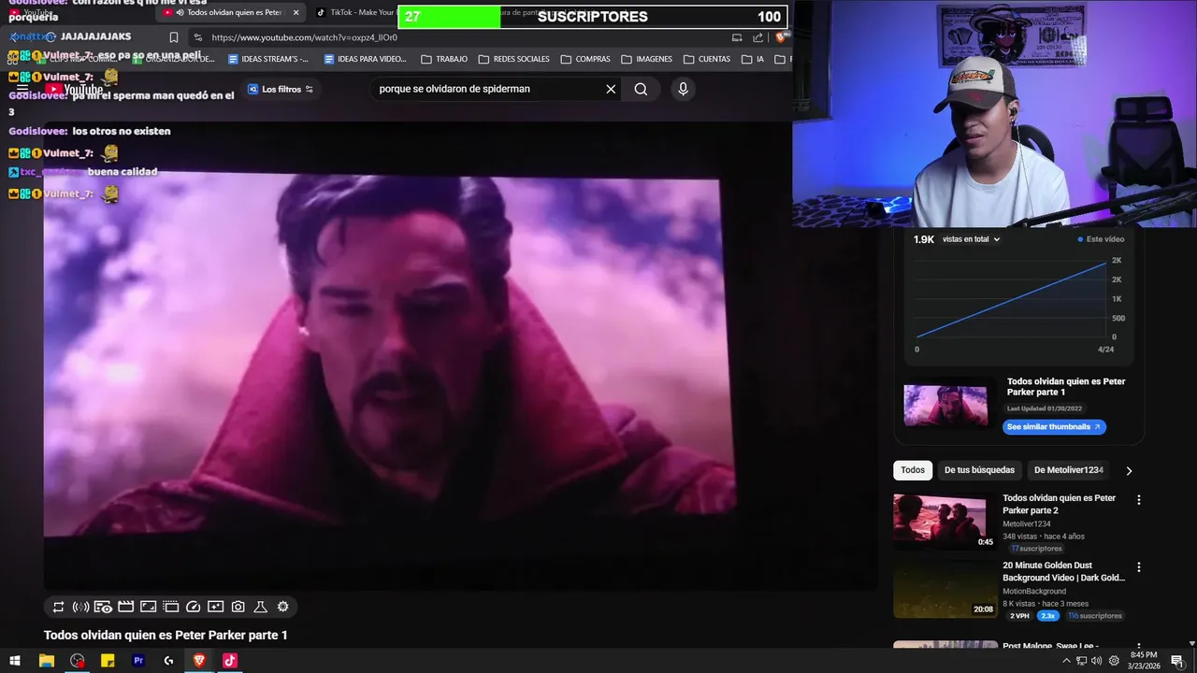Image resolution: width=1197 pixels, height=673 pixels.
Task: Take a screenshot with the camera icon
Action: (x=238, y=607)
